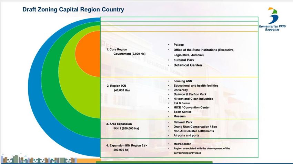Viewport: 293px width, 164px height.
Task: Click 'Region associated with the development' text
Action: click(202, 151)
